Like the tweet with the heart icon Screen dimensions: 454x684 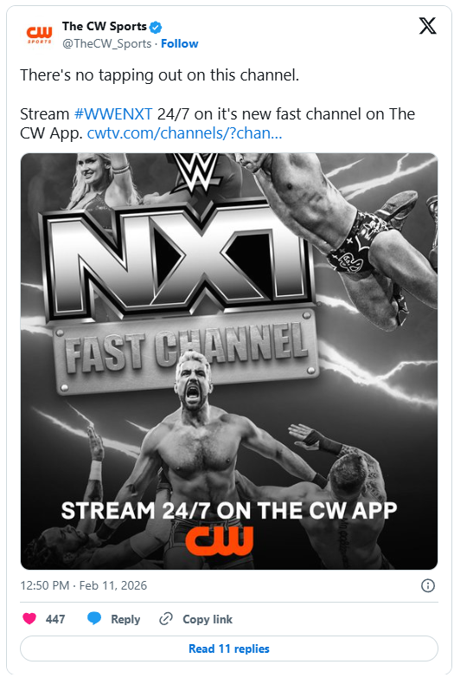coord(29,618)
